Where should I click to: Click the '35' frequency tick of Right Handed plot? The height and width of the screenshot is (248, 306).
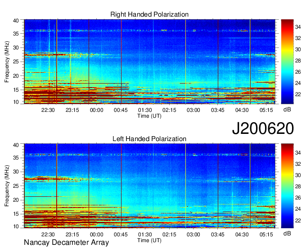[16, 34]
